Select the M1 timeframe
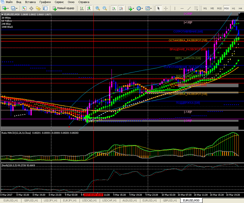The image size is (244, 203). pyautogui.click(x=205, y=9)
